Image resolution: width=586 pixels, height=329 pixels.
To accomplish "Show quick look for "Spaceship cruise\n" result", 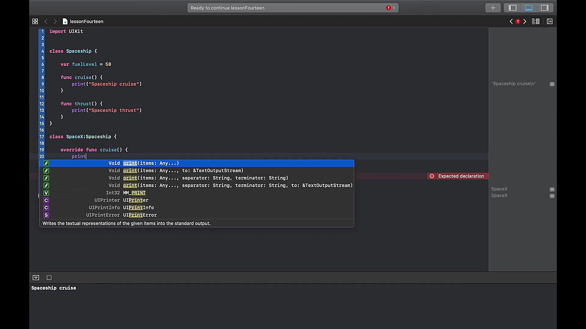I will click(x=552, y=84).
